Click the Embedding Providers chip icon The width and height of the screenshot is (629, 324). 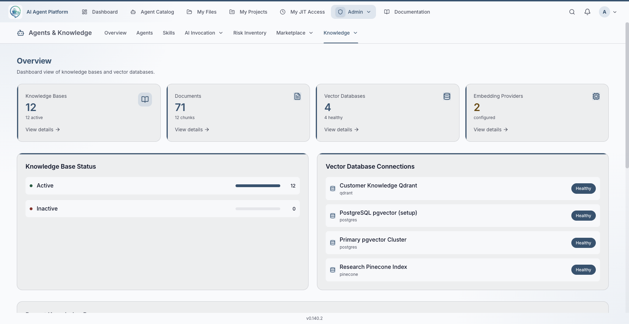[x=596, y=96]
